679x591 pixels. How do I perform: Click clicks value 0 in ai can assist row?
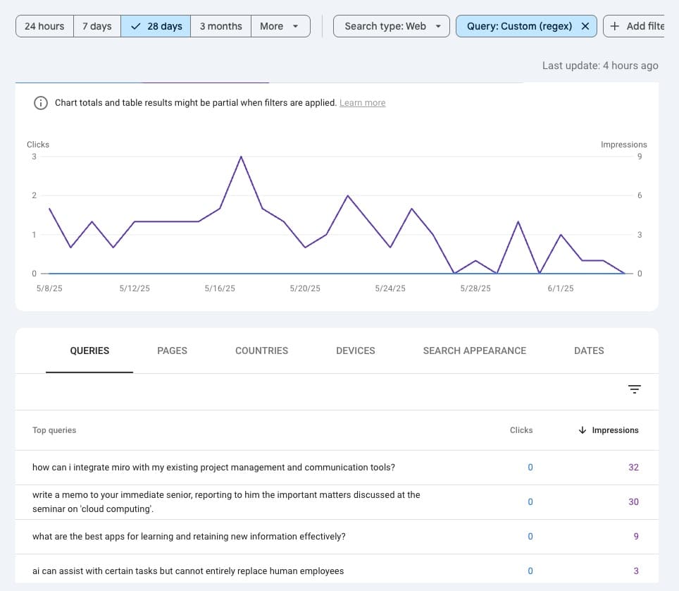pos(530,571)
